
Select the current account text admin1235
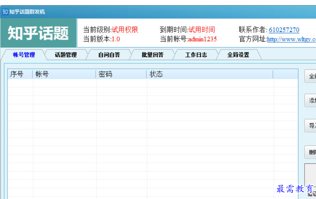click(x=202, y=39)
